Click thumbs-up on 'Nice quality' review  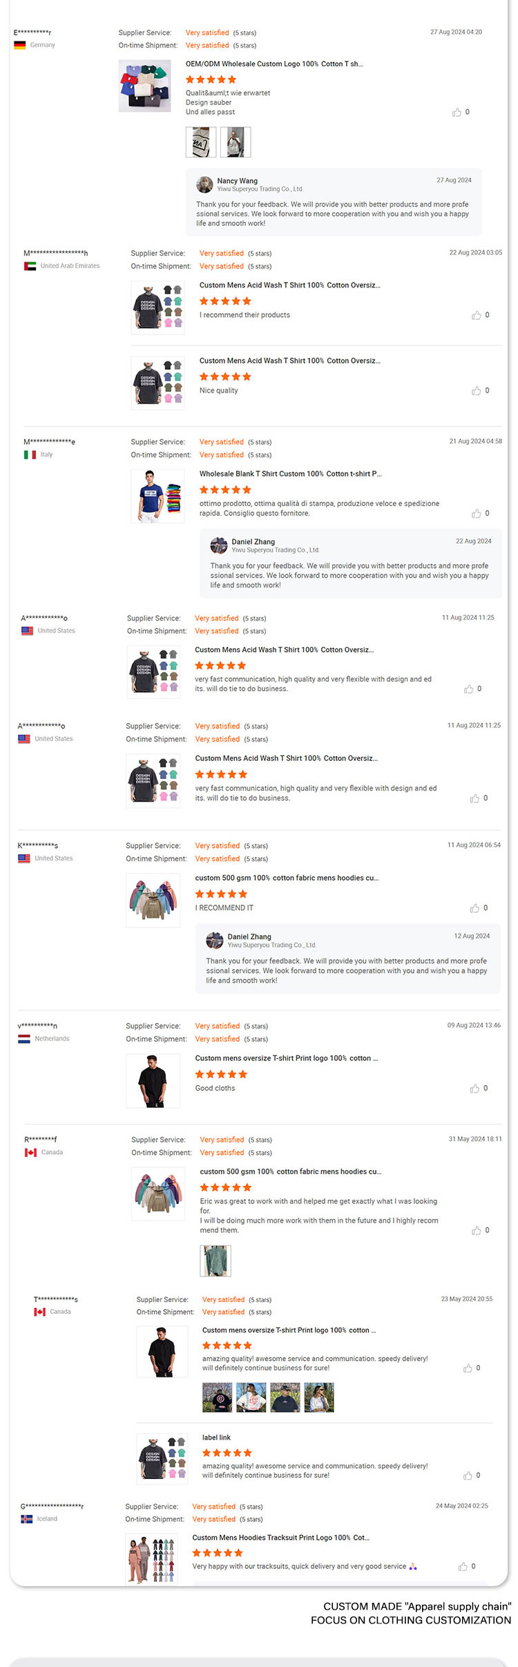(x=477, y=390)
